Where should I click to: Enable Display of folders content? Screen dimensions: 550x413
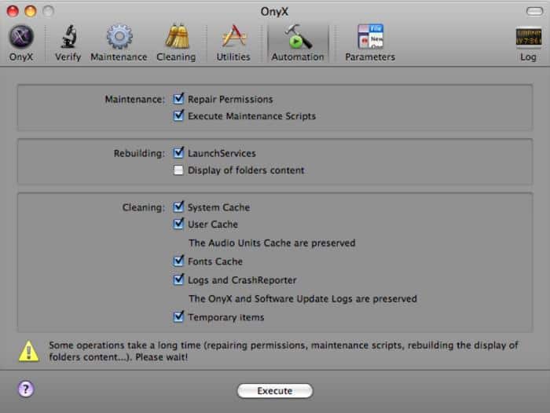pyautogui.click(x=179, y=170)
